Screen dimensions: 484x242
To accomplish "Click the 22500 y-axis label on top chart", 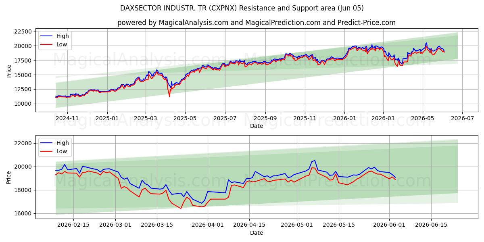I will tap(23, 31).
